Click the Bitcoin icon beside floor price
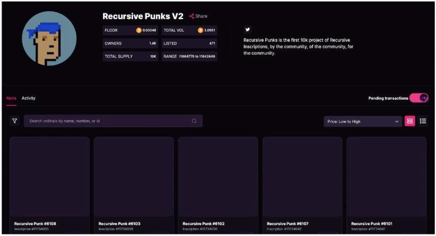Screen dimensions: 436x236 (x=139, y=31)
